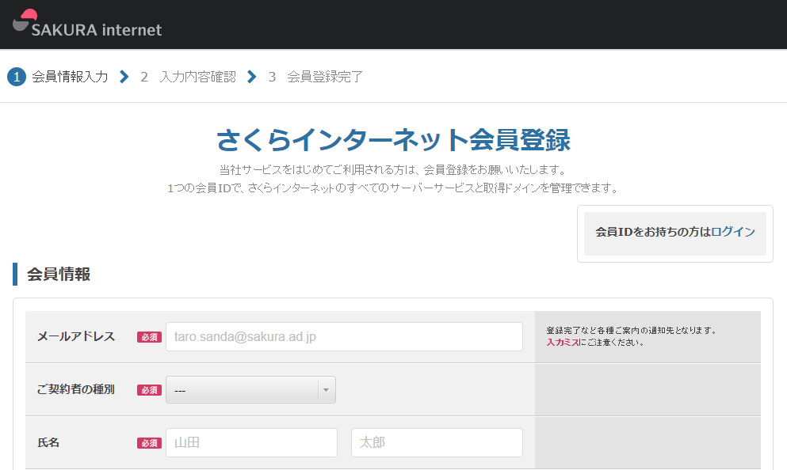Focus the first name field showing 太郎
Viewport: 787px width, 470px height.
point(437,442)
